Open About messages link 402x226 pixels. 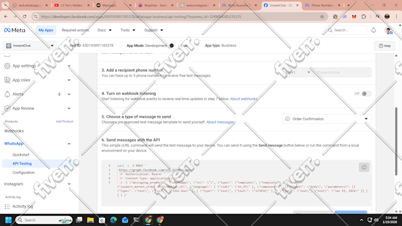tap(221, 122)
